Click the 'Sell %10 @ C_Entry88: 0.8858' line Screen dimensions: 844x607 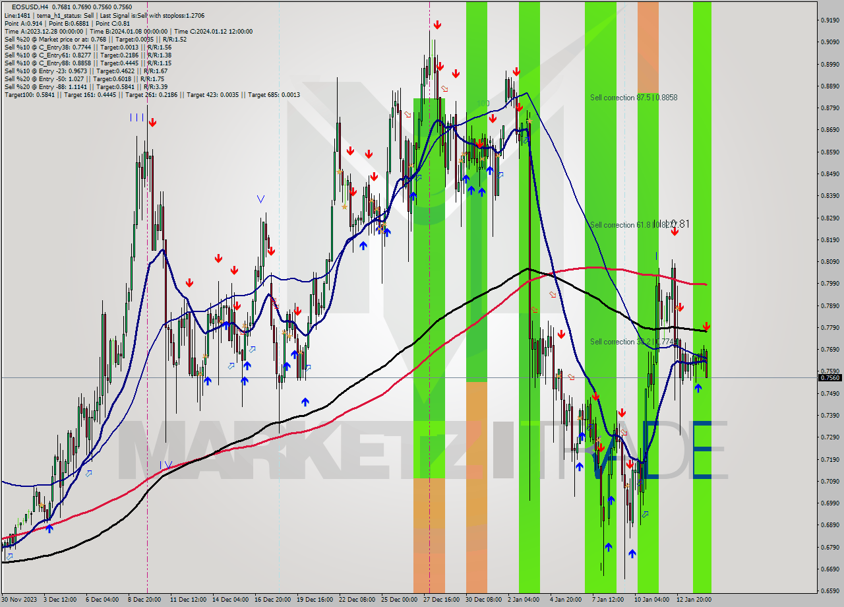88,63
